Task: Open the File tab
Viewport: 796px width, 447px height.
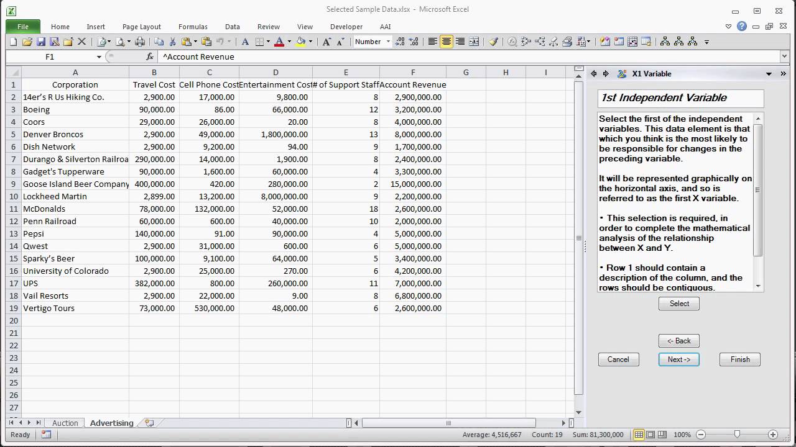Action: coord(23,27)
